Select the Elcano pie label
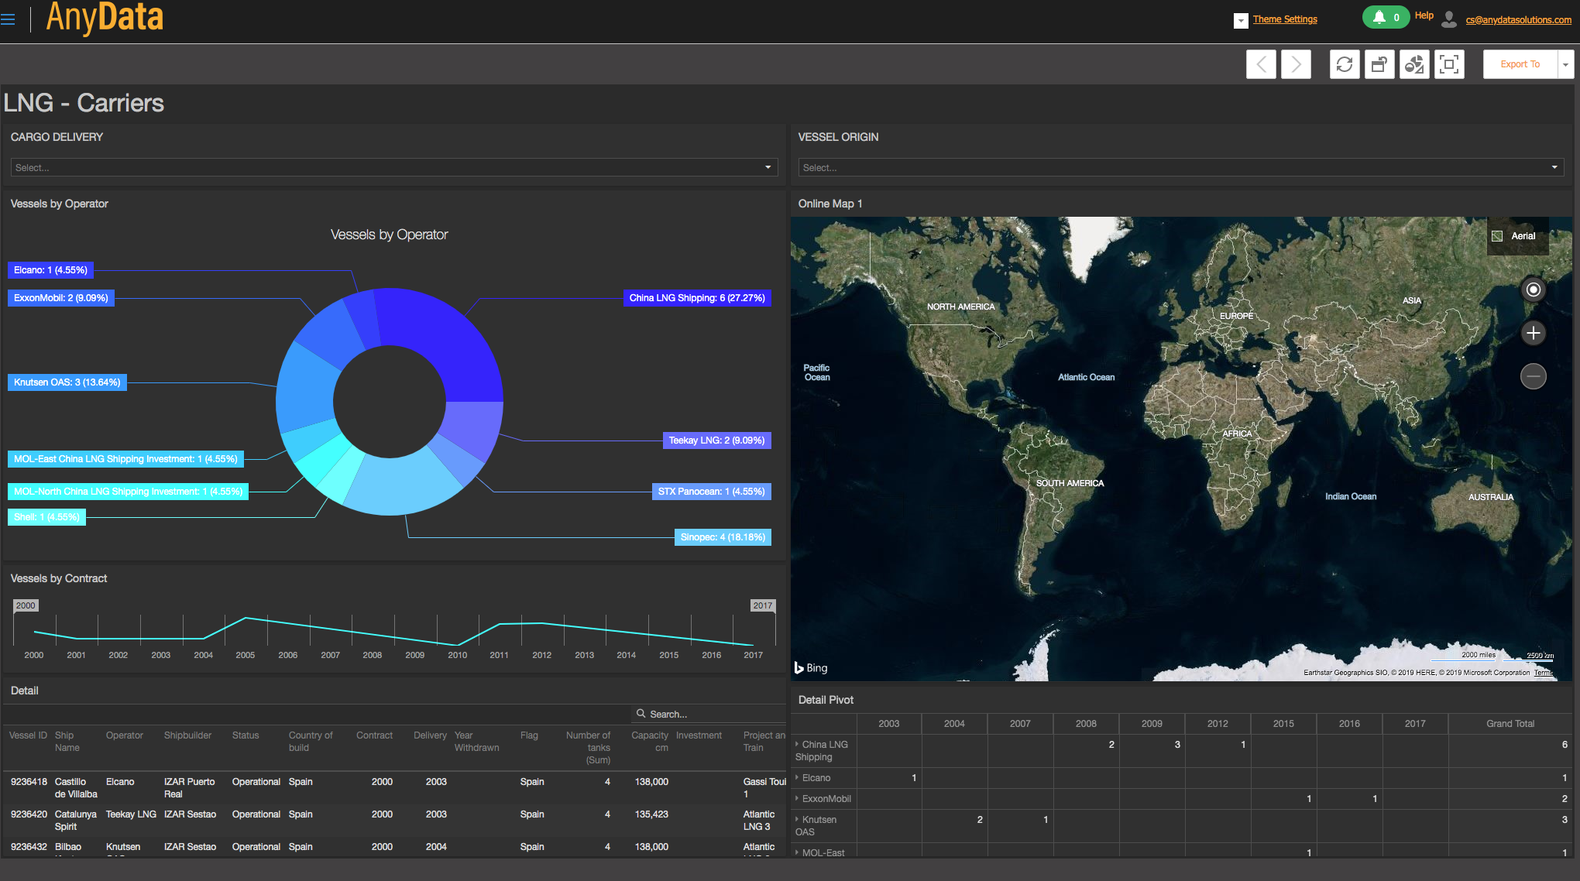The height and width of the screenshot is (881, 1580). coord(50,270)
